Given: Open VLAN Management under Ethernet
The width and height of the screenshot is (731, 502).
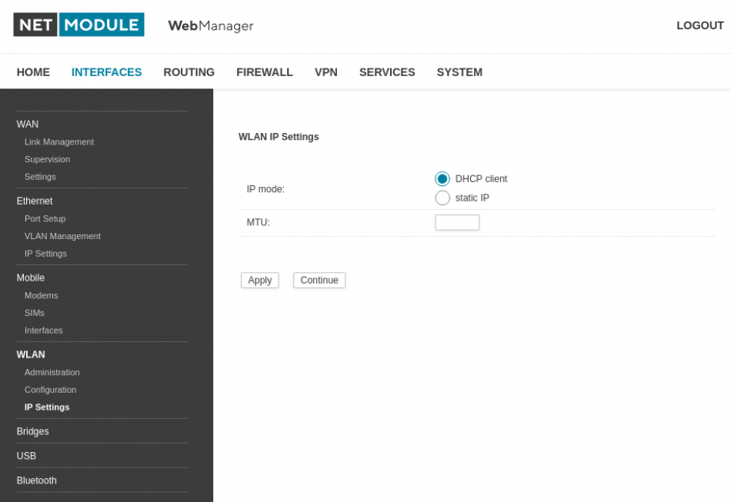Looking at the screenshot, I should [62, 236].
